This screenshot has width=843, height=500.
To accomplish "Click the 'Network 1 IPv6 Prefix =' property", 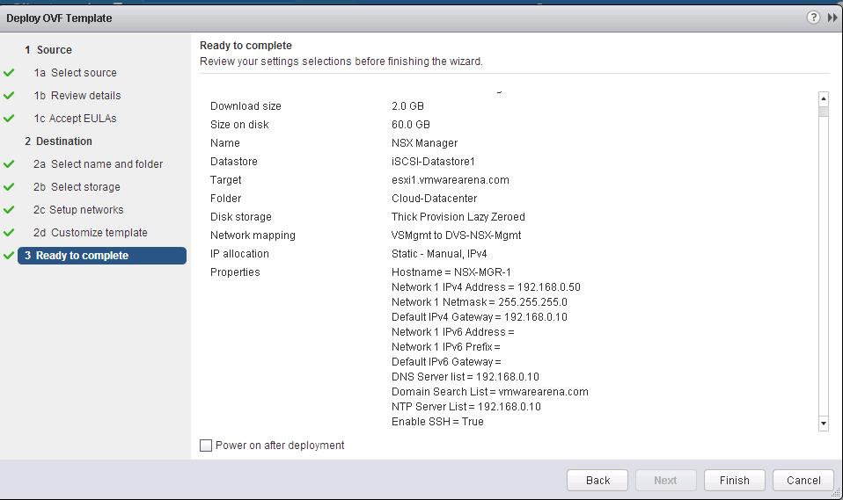I will coord(445,347).
